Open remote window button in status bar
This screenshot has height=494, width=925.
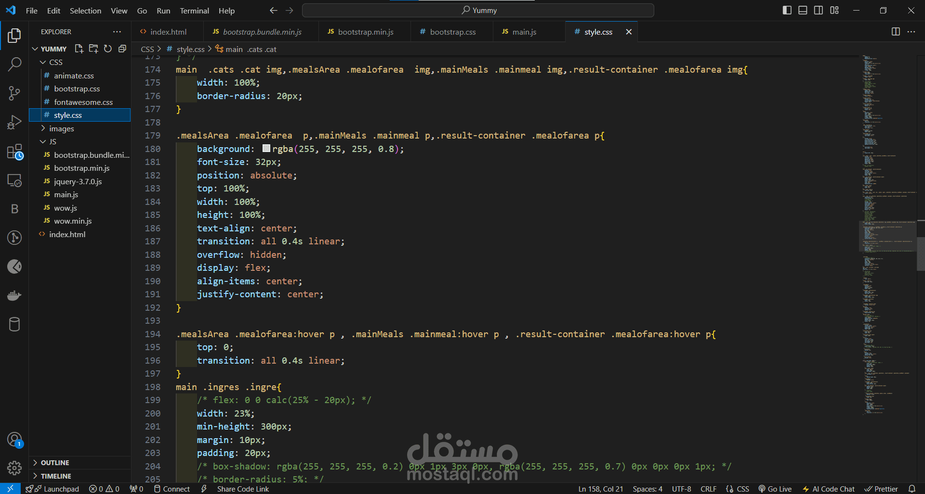pyautogui.click(x=10, y=489)
